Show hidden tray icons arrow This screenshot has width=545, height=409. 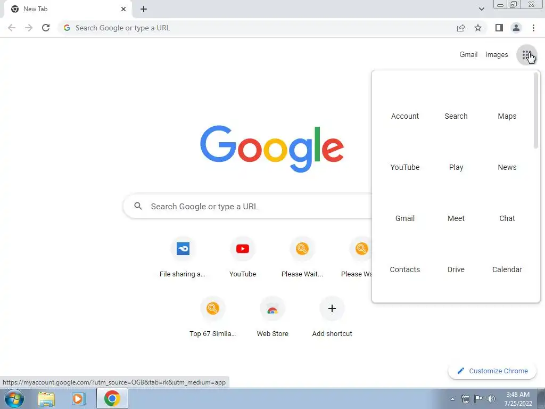pyautogui.click(x=452, y=399)
